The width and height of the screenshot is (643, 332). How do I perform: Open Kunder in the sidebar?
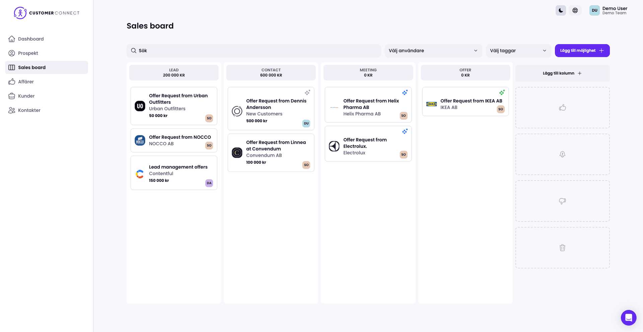pyautogui.click(x=26, y=96)
